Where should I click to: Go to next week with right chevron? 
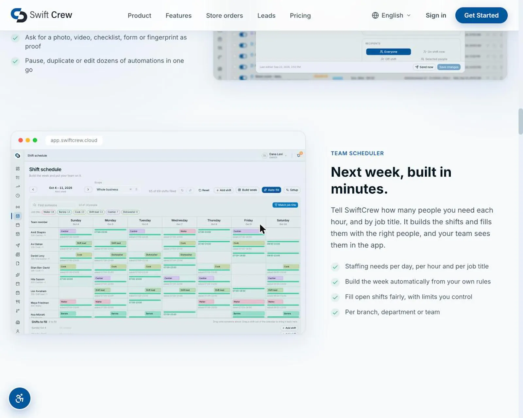click(88, 189)
